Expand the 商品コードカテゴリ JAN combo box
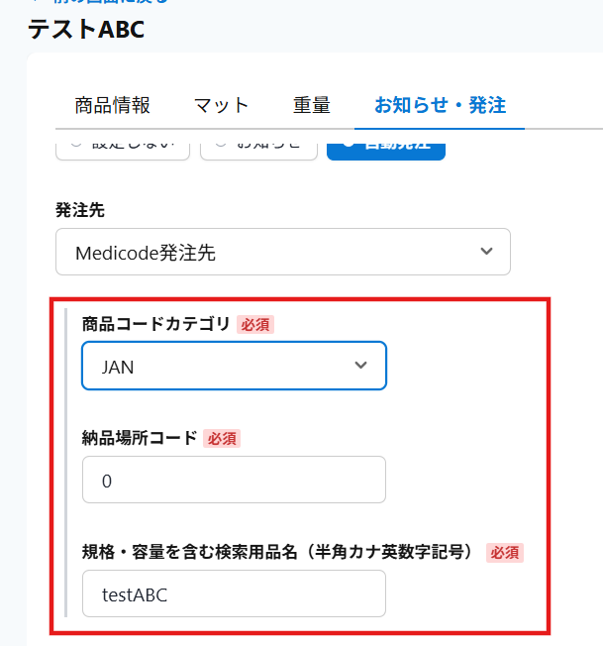Viewport: 603px width, 646px height. 234,366
